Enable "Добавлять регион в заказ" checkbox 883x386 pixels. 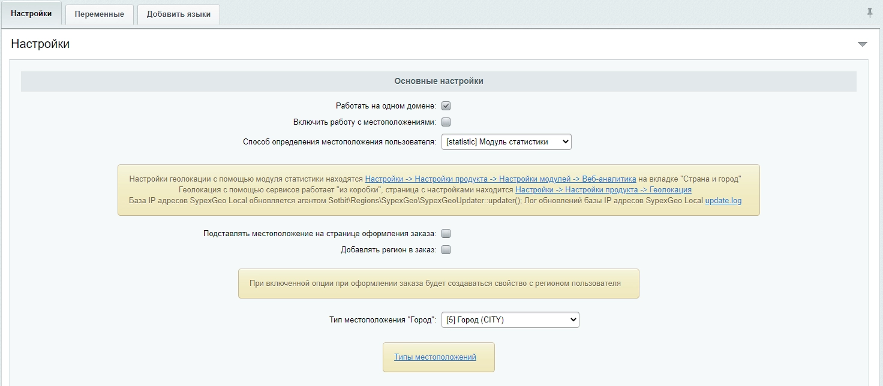446,250
